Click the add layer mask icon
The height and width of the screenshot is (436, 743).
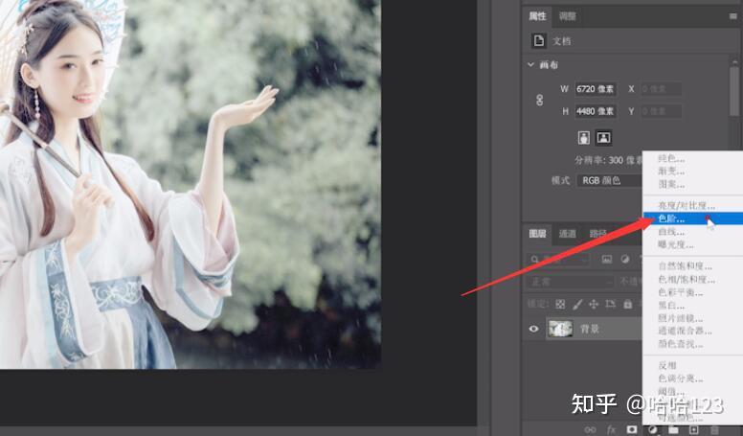[x=632, y=430]
